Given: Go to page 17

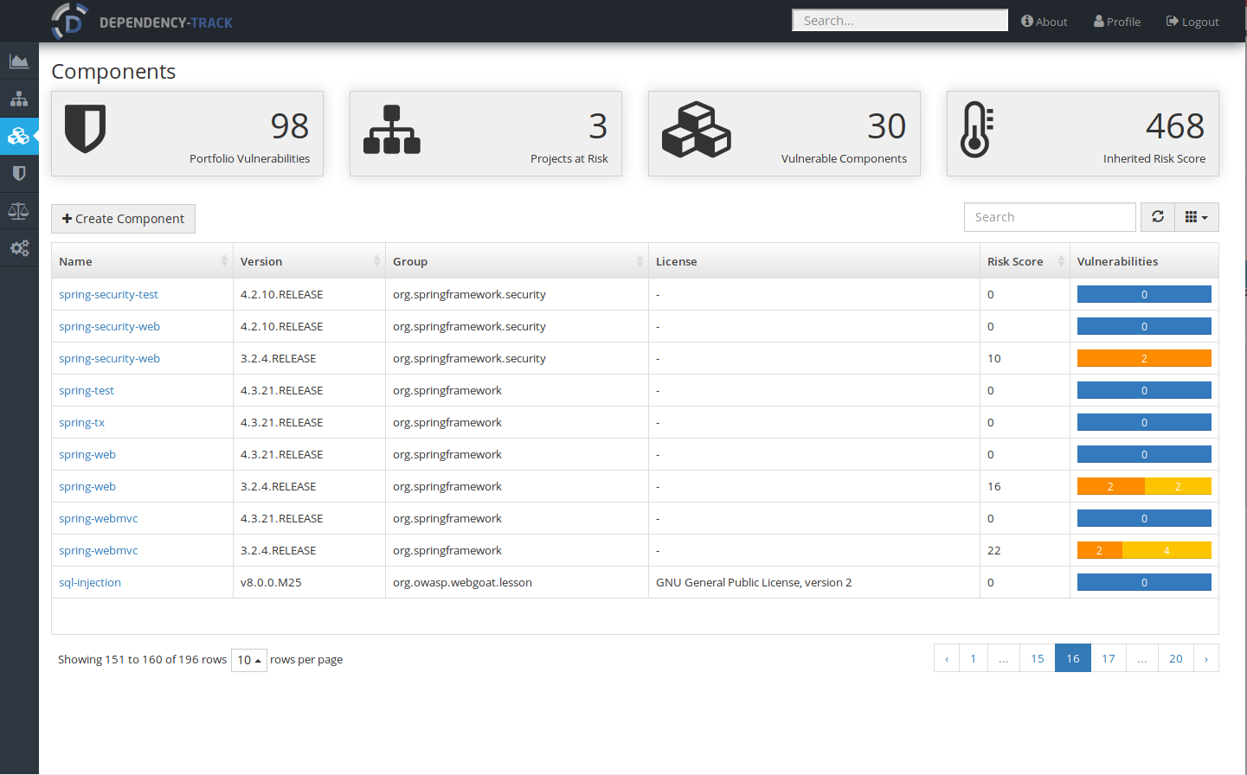Looking at the screenshot, I should click(x=1109, y=658).
